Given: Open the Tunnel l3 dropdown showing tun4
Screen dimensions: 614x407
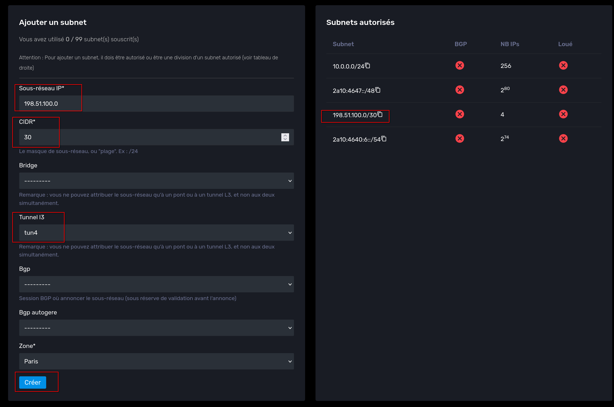Looking at the screenshot, I should (156, 233).
